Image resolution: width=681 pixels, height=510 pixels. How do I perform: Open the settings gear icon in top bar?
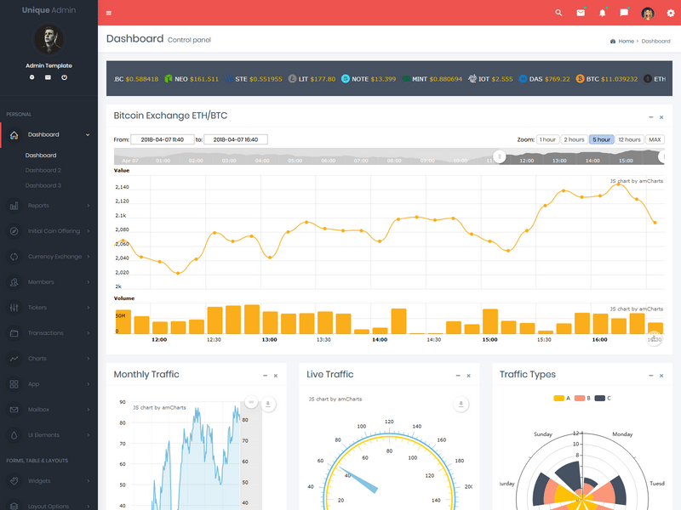click(671, 13)
